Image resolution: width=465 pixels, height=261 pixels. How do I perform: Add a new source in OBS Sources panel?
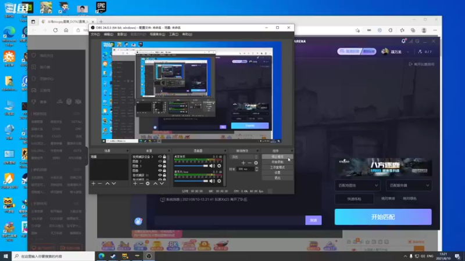(x=135, y=184)
